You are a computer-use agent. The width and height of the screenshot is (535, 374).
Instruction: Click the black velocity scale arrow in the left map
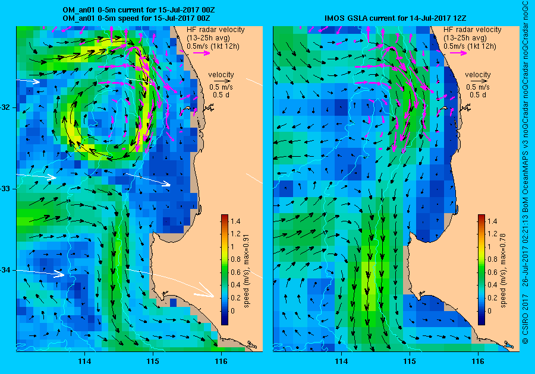222,81
